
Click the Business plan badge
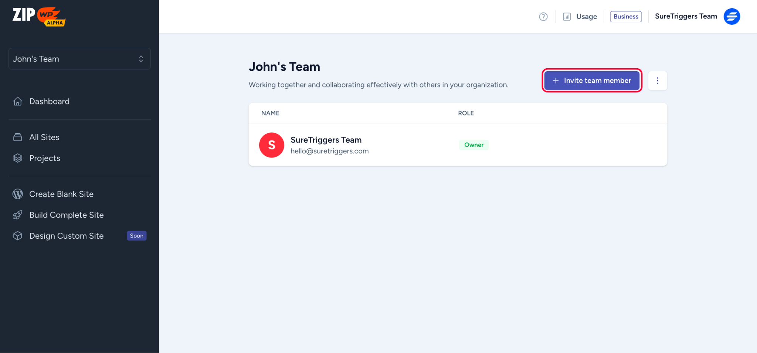pyautogui.click(x=625, y=17)
